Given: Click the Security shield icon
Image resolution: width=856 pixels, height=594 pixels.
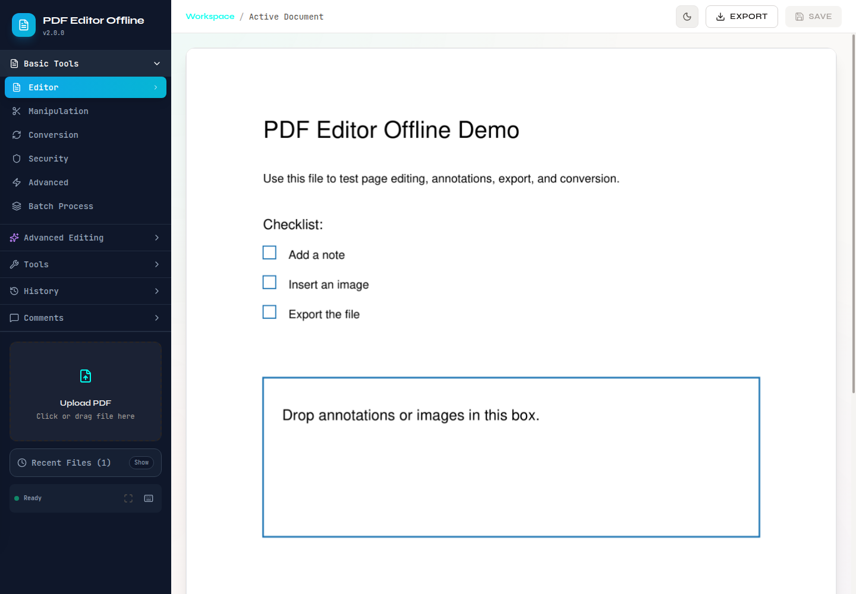Looking at the screenshot, I should [17, 159].
